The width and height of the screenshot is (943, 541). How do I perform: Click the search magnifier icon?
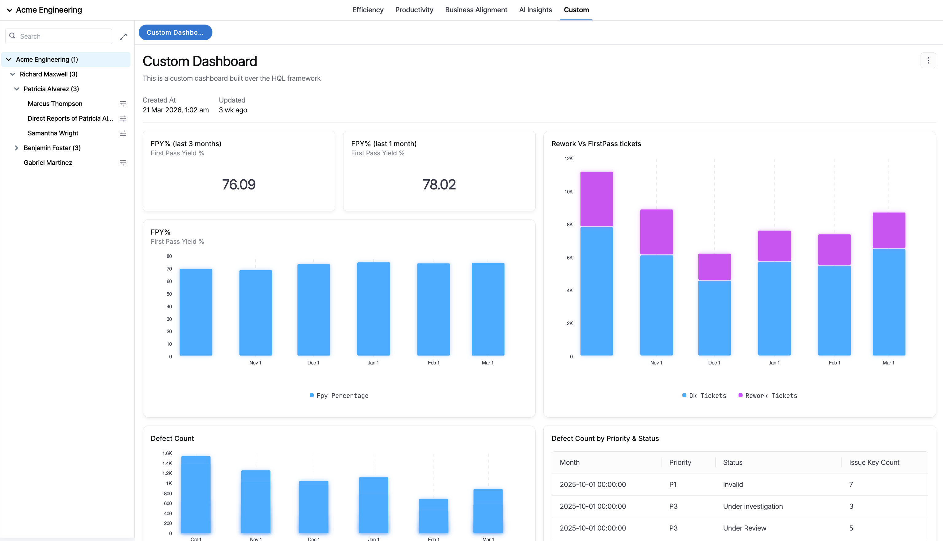[12, 36]
